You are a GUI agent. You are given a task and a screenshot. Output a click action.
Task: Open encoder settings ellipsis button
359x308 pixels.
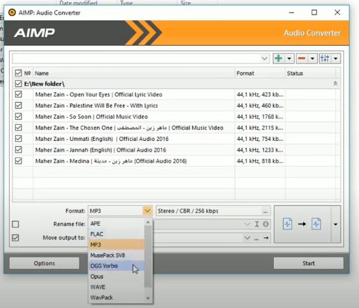tap(266, 211)
